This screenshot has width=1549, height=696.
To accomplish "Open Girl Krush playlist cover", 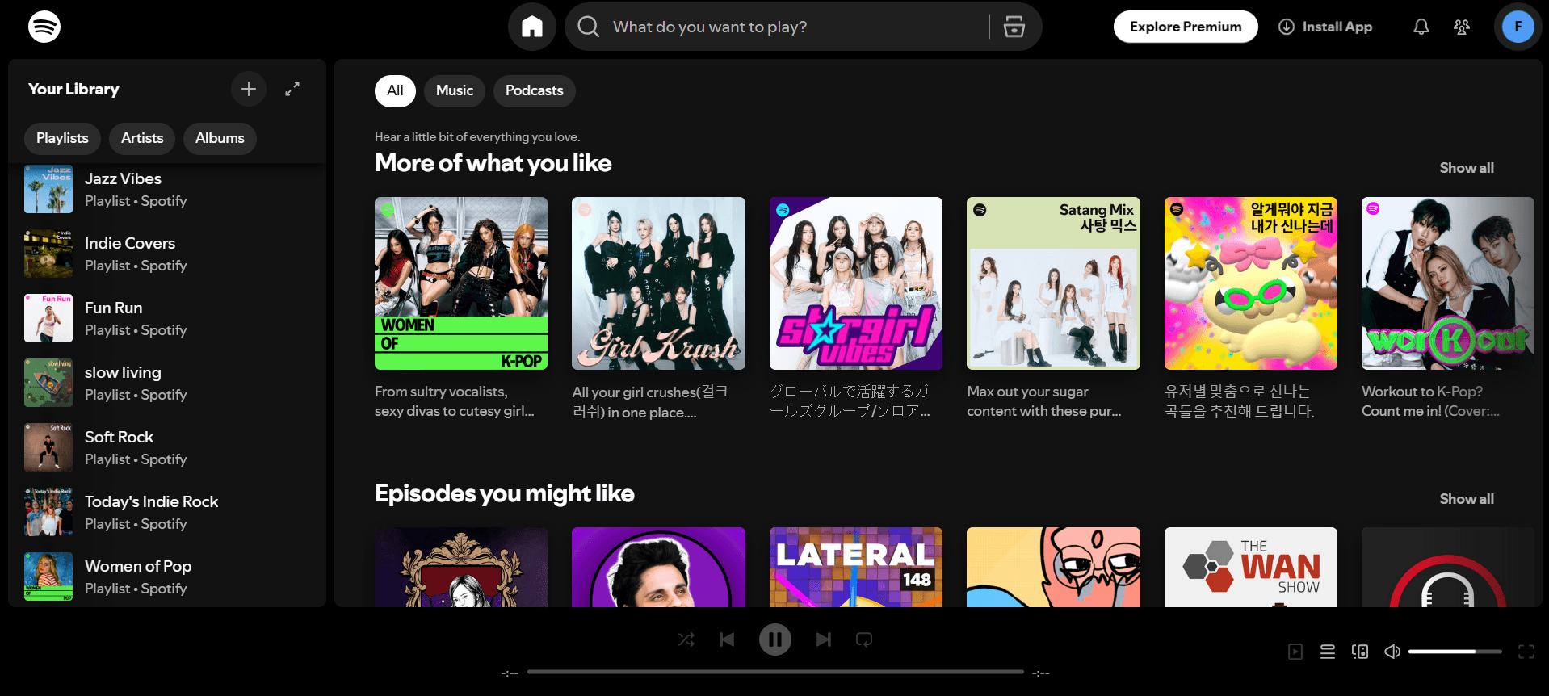I will tap(658, 283).
